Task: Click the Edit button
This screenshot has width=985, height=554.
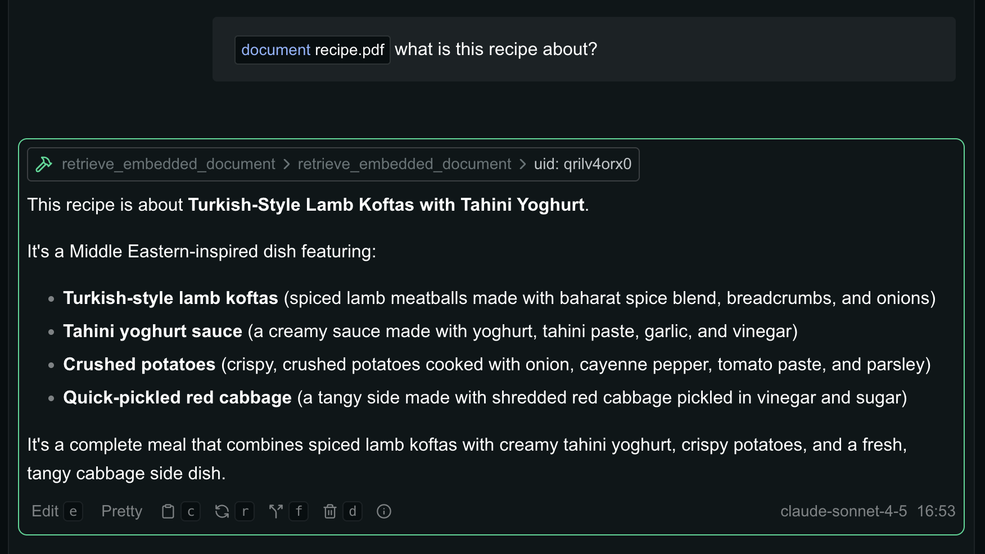Action: pos(45,511)
